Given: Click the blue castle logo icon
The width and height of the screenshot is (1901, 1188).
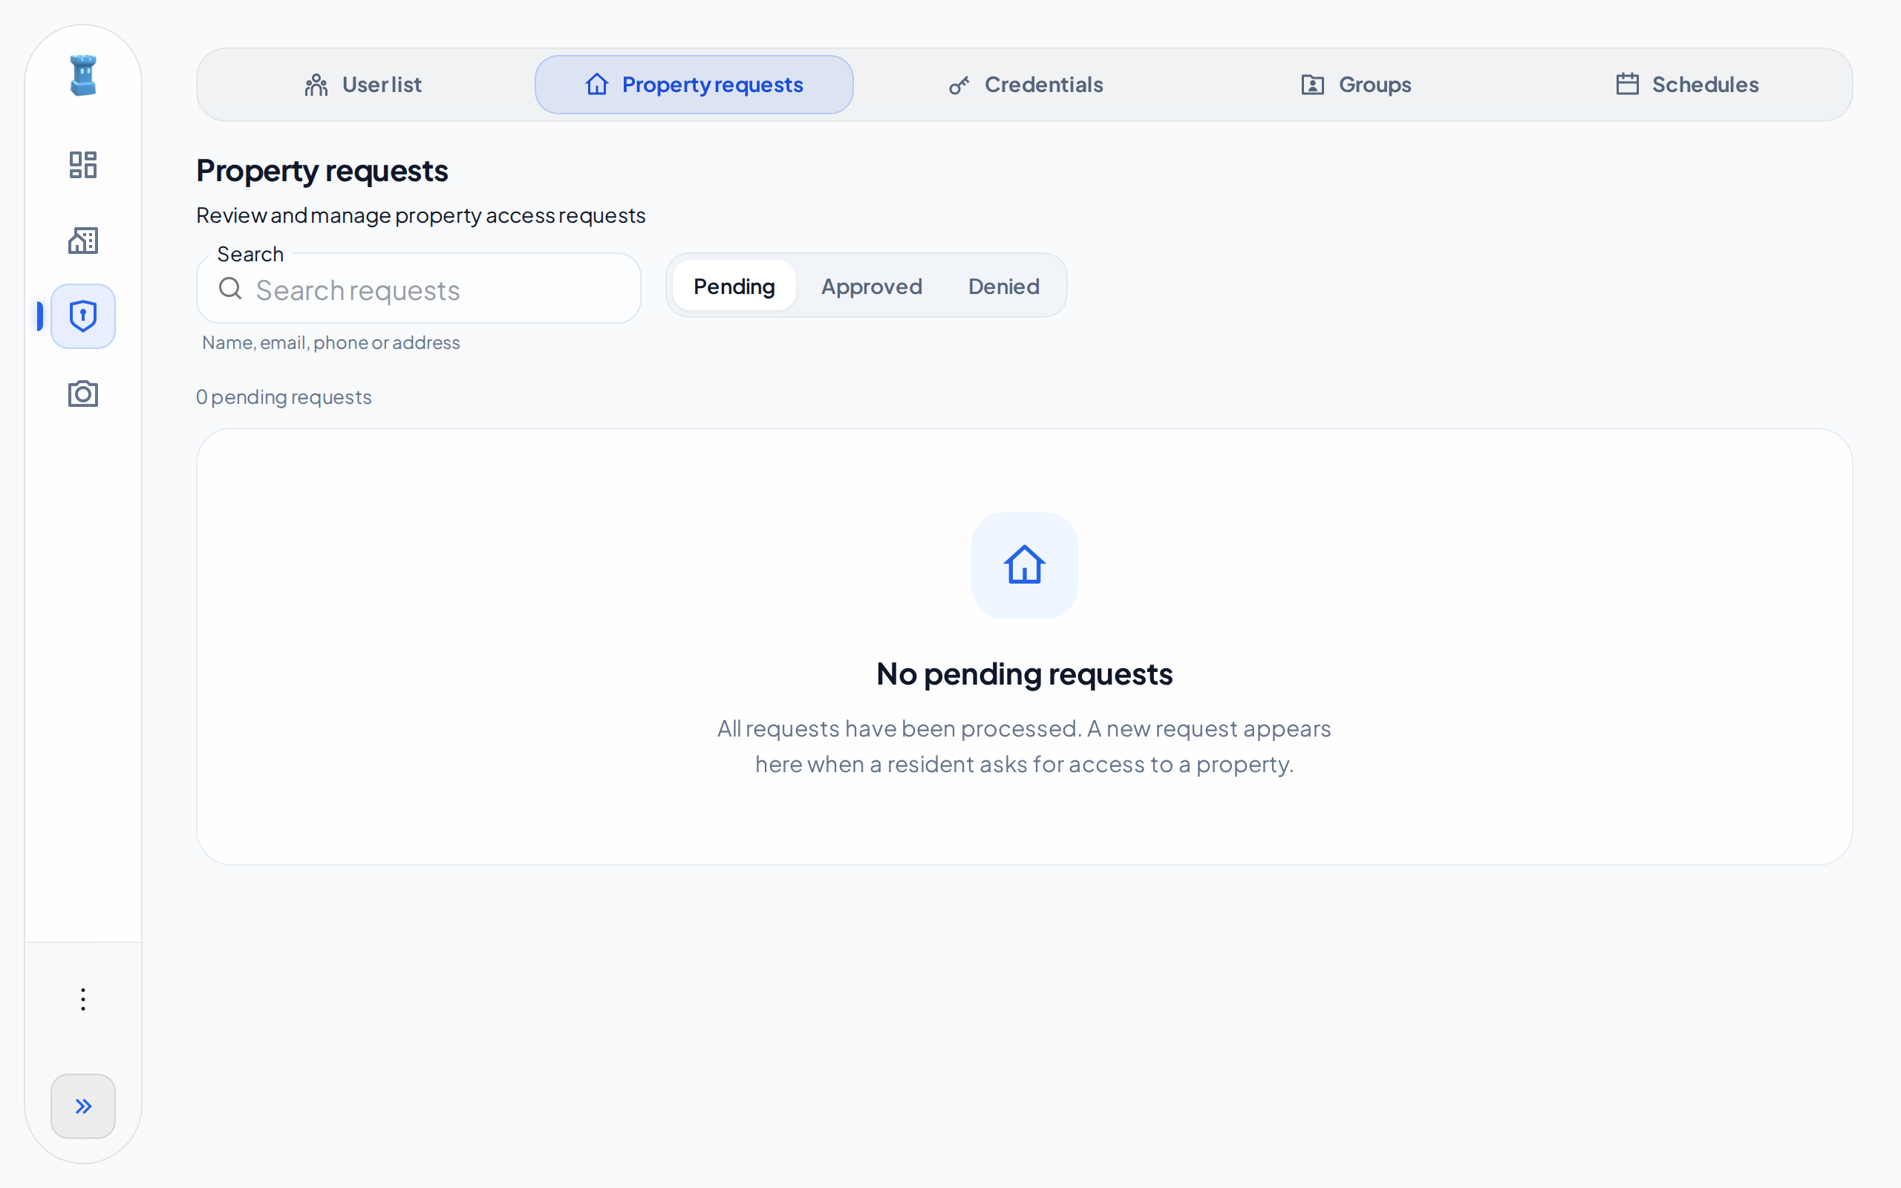Looking at the screenshot, I should coord(83,76).
